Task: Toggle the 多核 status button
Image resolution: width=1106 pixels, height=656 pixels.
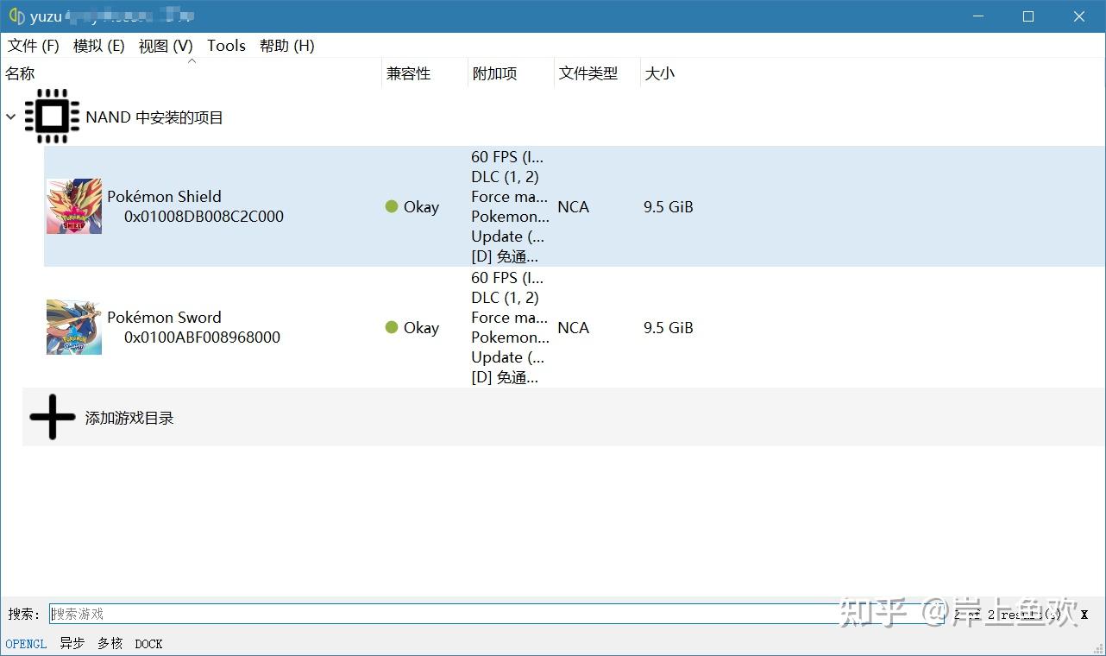Action: tap(110, 644)
